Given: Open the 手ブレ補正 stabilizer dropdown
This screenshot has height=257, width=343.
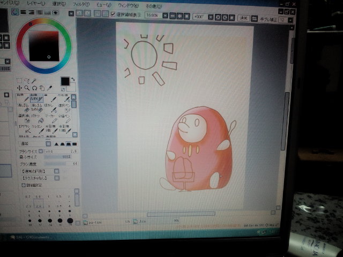Looking at the screenshot, I should (x=290, y=20).
